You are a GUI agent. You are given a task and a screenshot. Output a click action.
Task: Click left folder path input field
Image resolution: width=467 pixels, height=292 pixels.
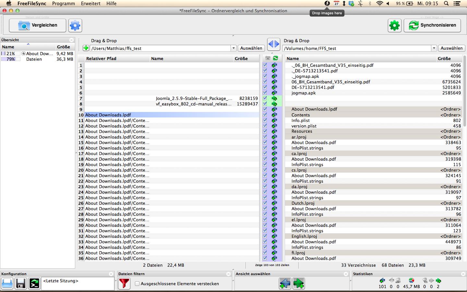click(161, 48)
